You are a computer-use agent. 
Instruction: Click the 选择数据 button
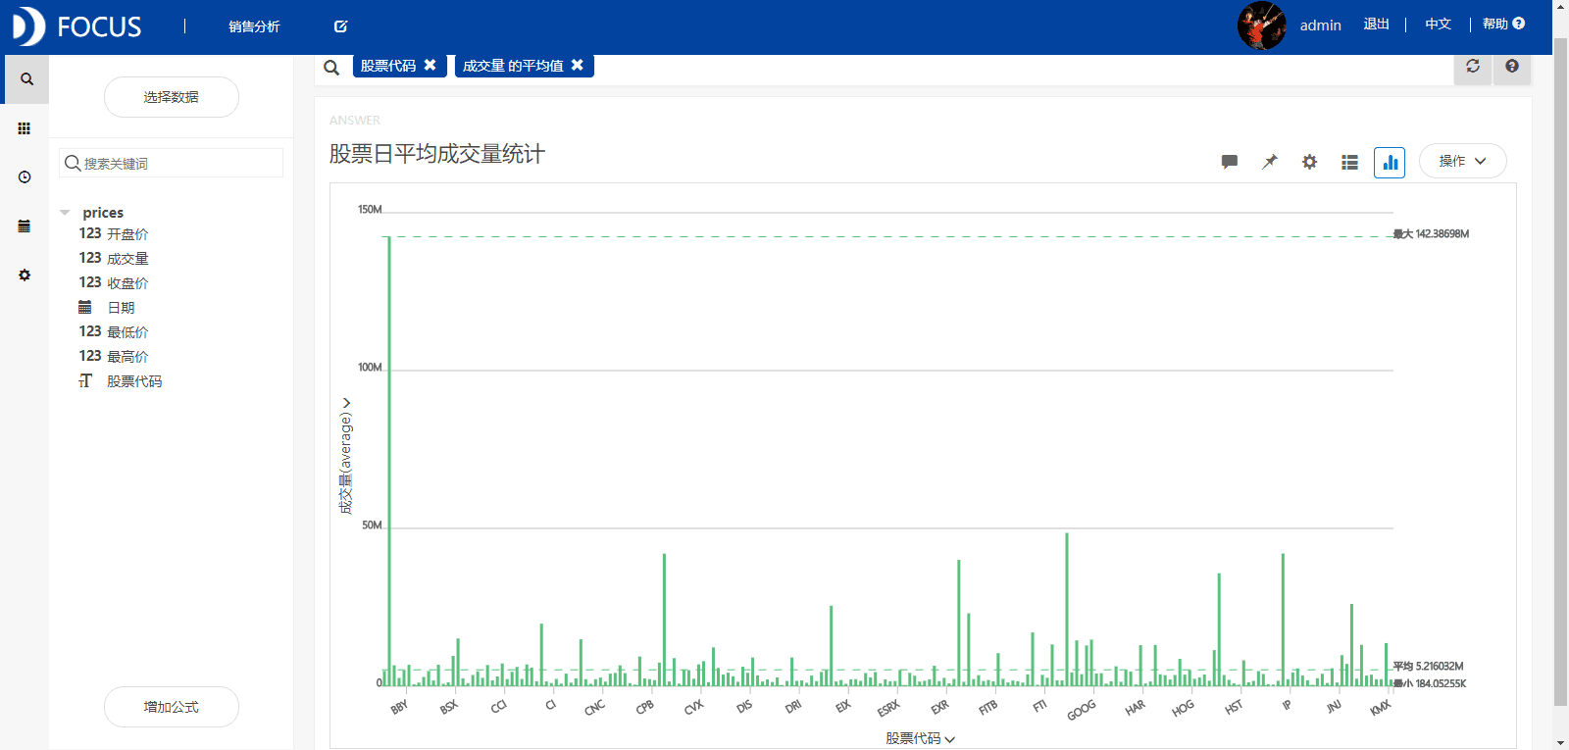(x=172, y=97)
